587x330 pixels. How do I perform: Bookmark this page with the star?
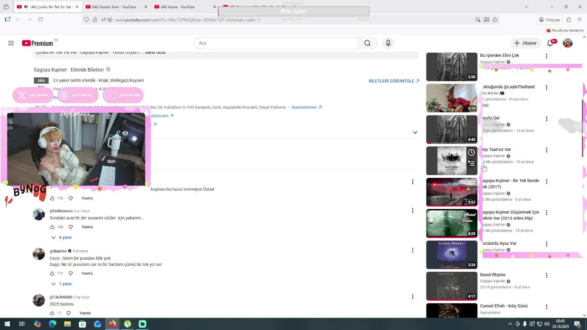[495, 20]
